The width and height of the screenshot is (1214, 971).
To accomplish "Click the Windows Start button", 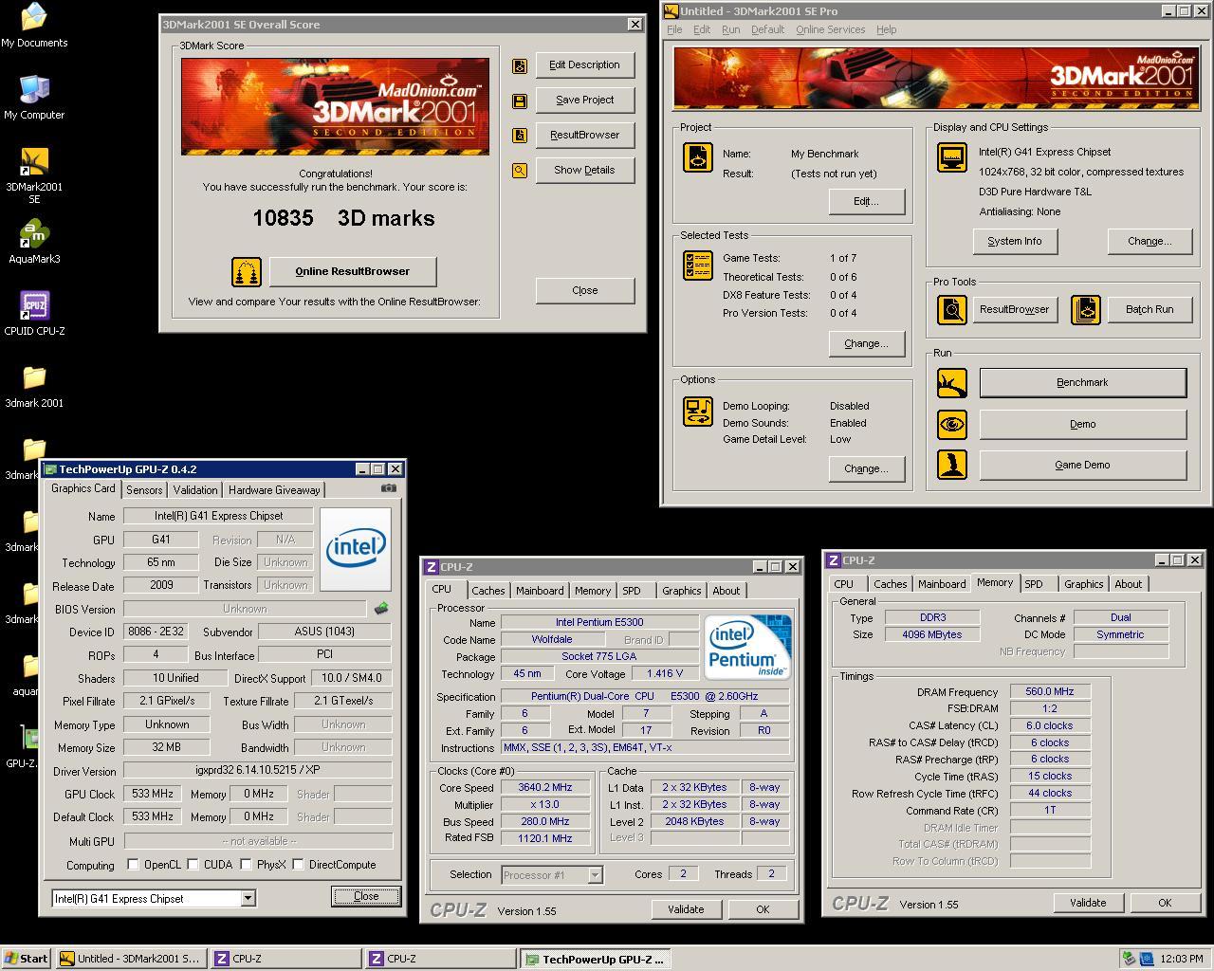I will (x=27, y=959).
